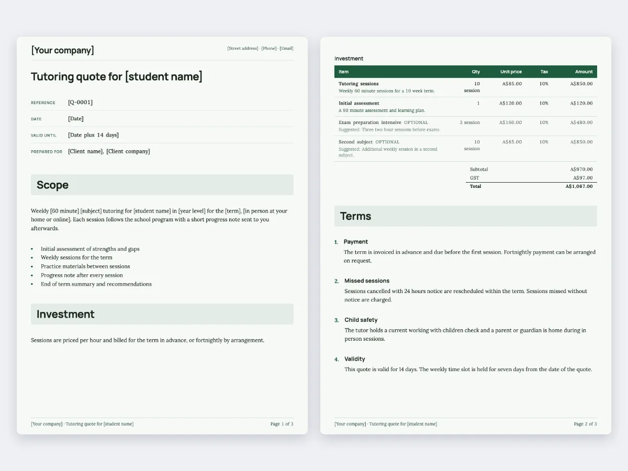628x471 pixels.
Task: Select the "Payment" term heading
Action: click(356, 242)
